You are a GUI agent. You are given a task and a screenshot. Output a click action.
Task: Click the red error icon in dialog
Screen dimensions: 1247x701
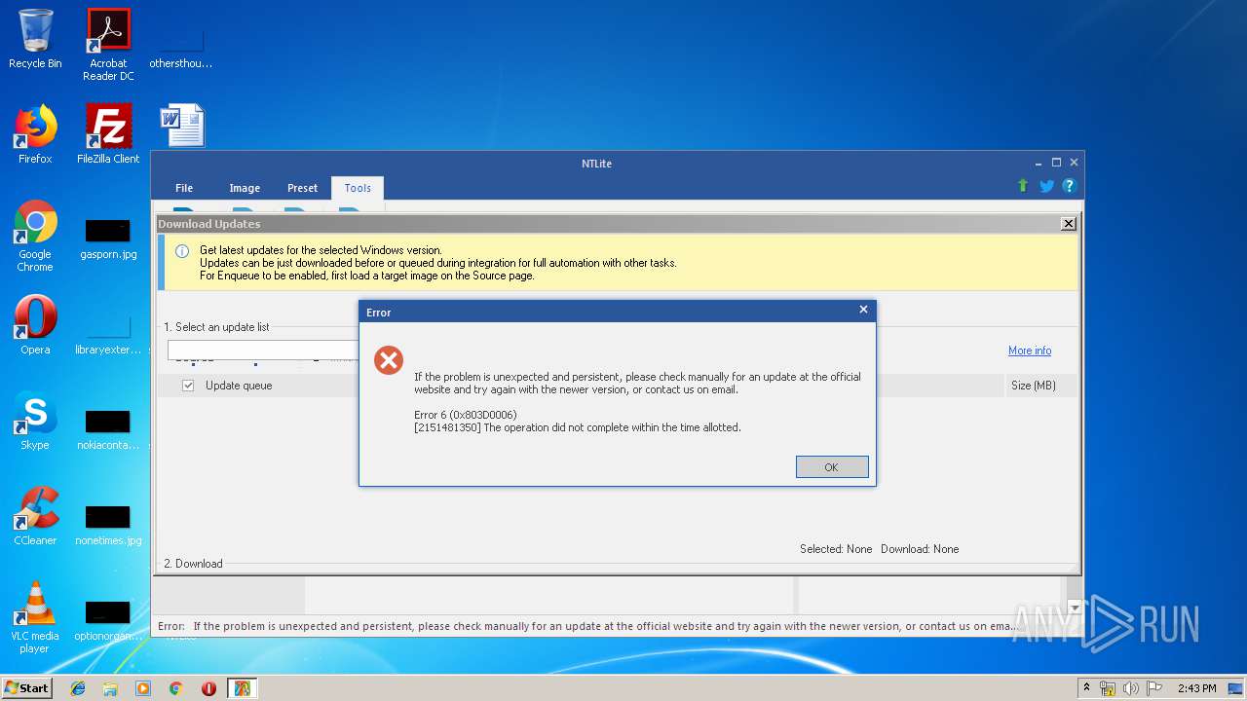point(389,360)
